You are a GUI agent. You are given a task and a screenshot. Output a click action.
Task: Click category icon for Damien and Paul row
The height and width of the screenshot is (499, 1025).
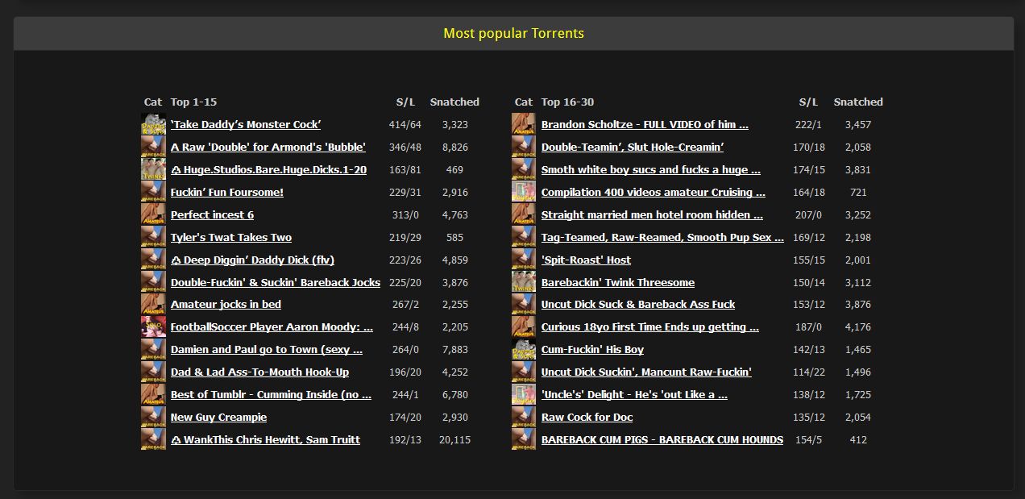pyautogui.click(x=153, y=350)
